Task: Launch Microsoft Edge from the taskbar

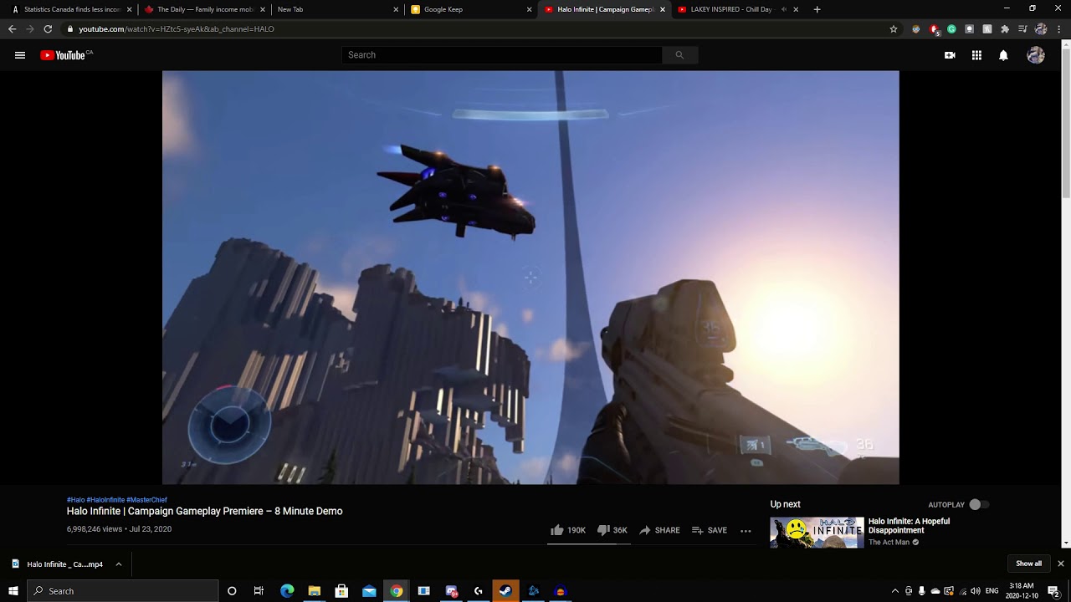Action: tap(287, 591)
